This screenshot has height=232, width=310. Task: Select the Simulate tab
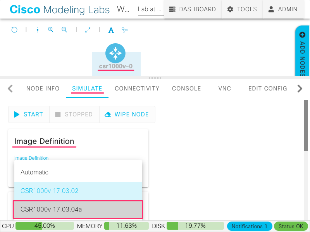87,89
